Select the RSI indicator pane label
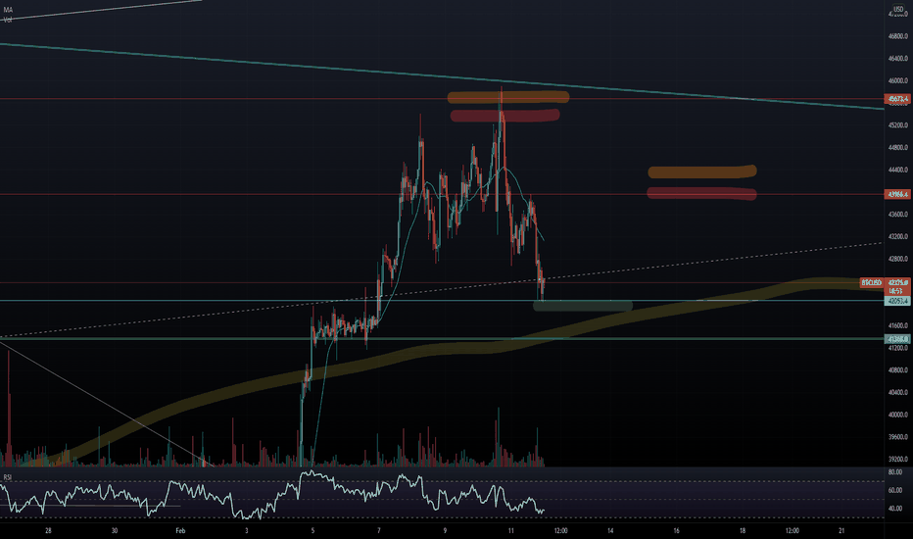 tap(7, 477)
